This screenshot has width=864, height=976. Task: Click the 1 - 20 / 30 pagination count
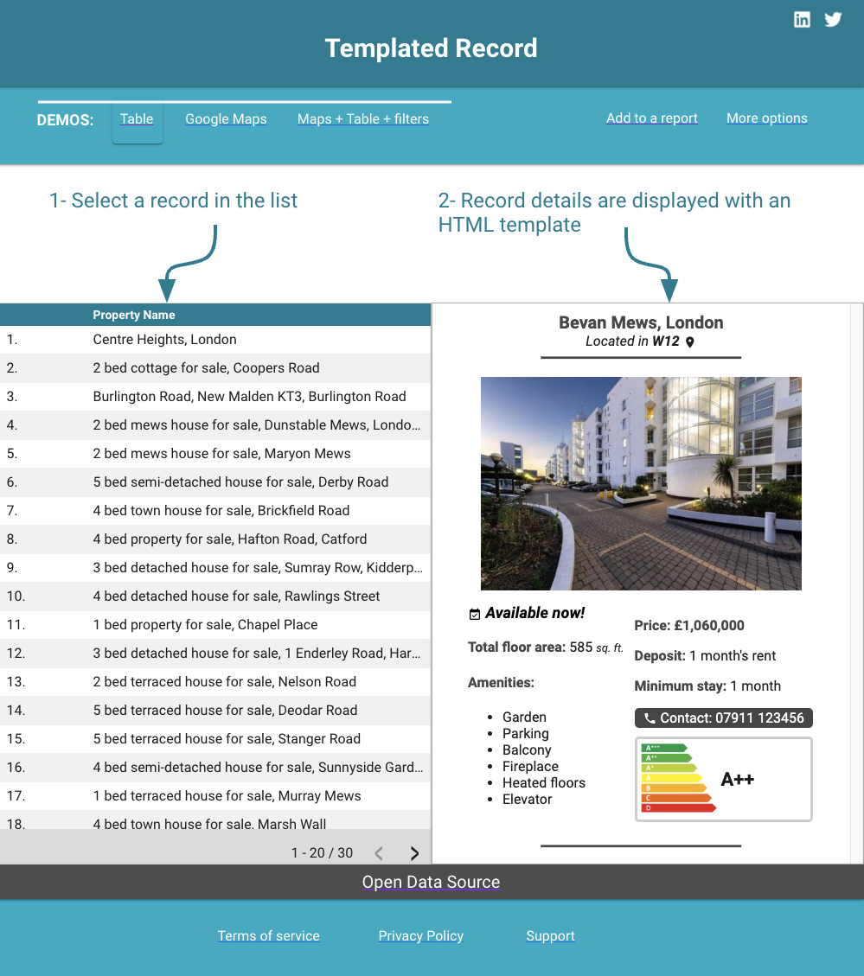[322, 853]
